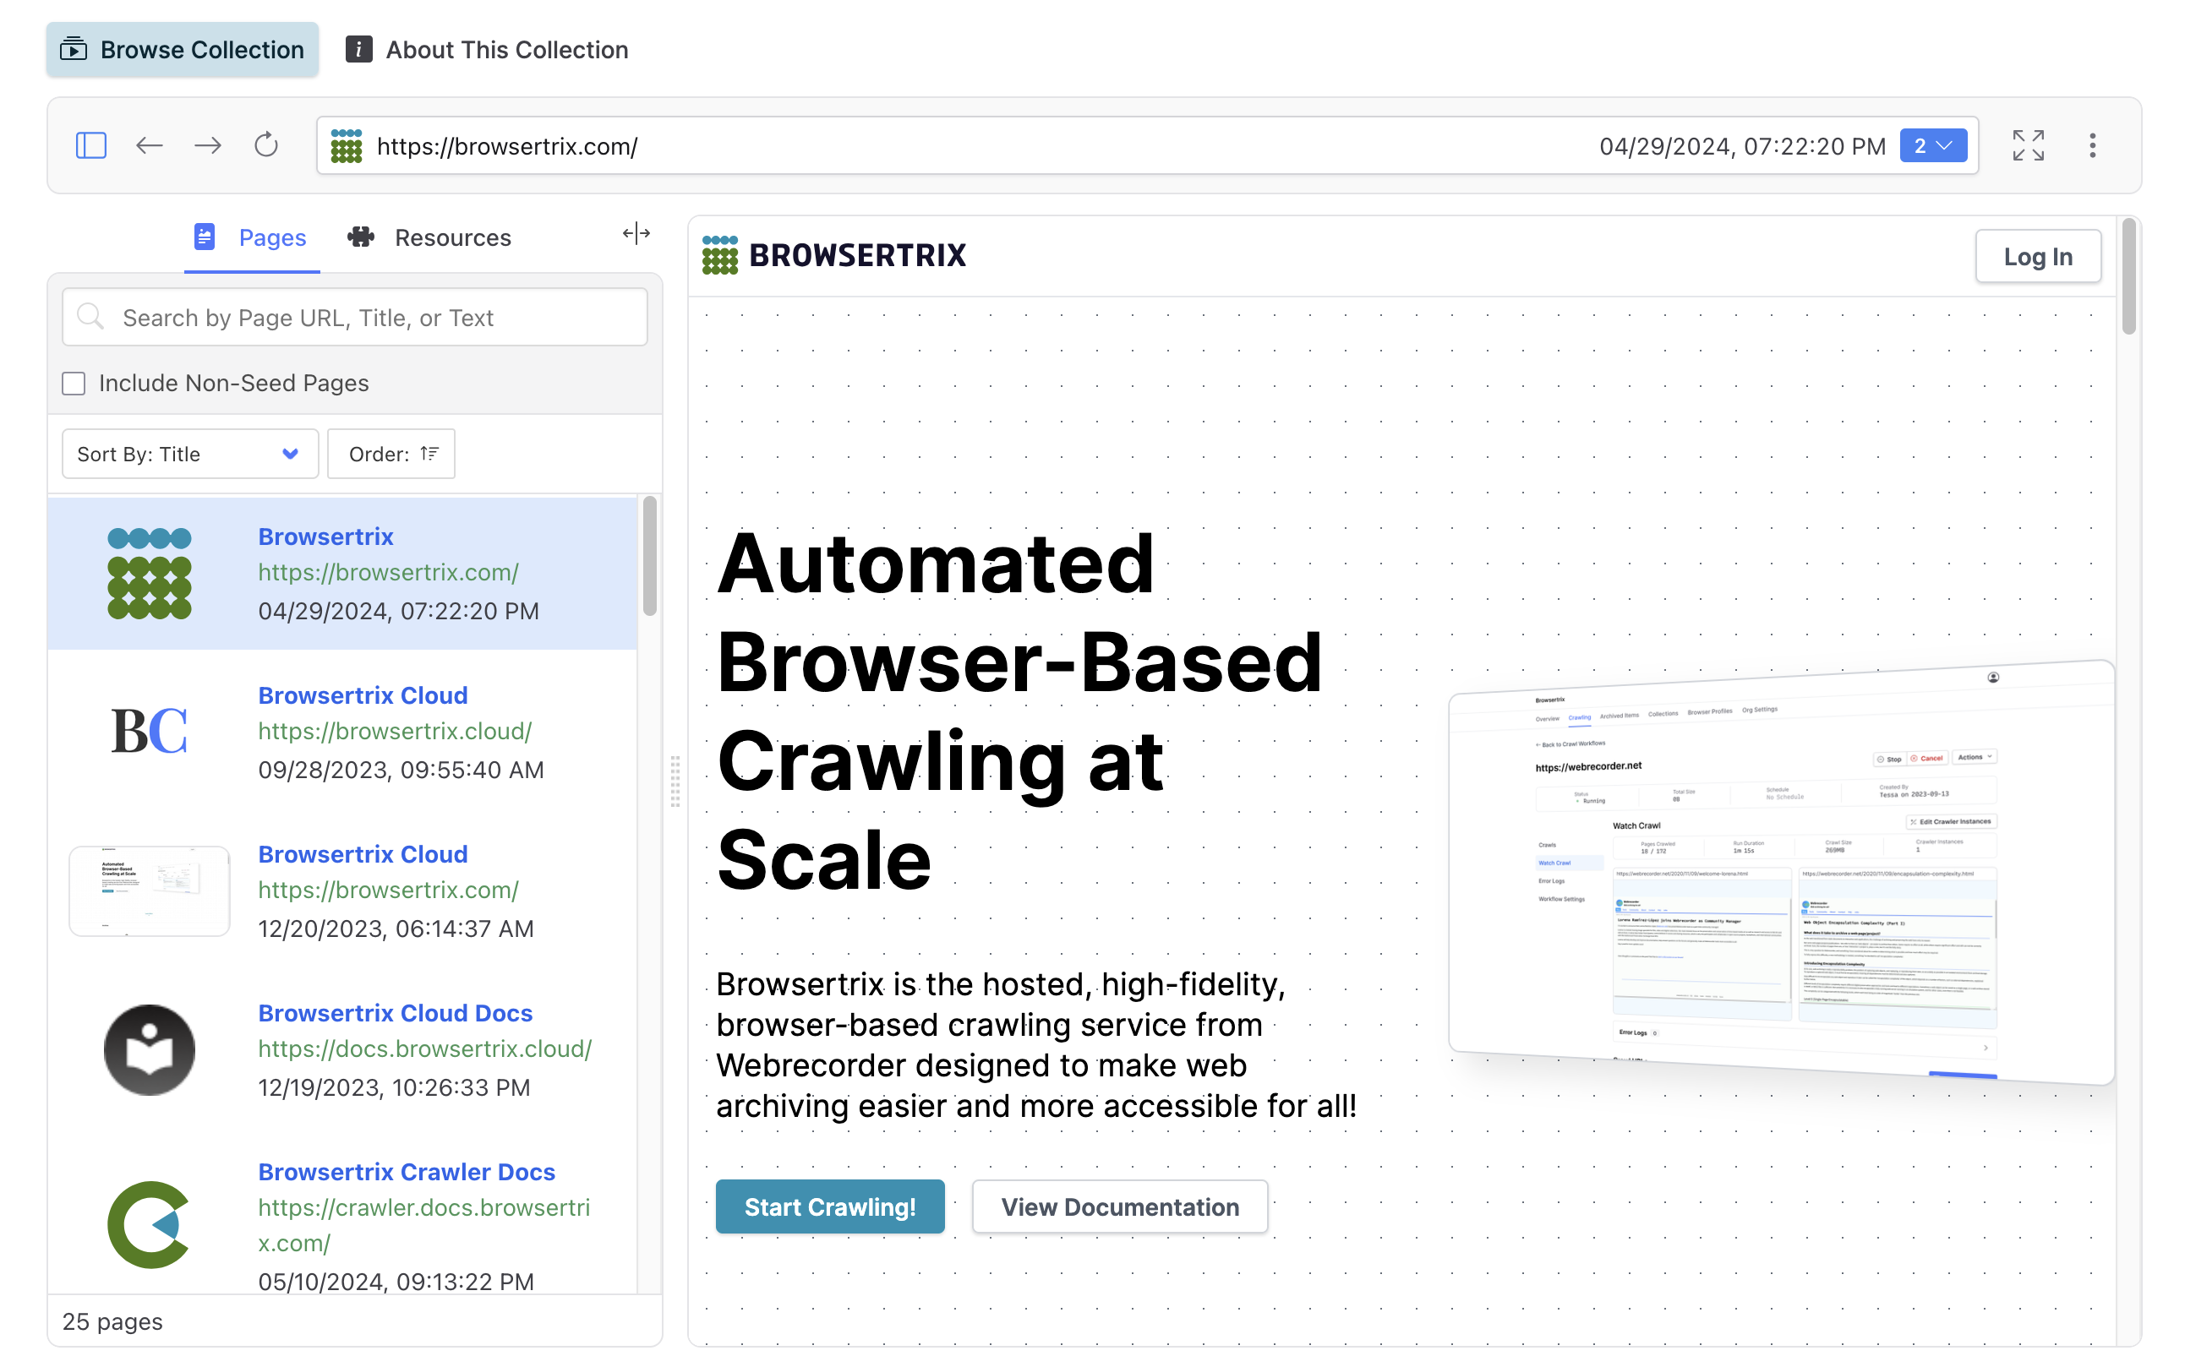This screenshot has width=2185, height=1367.
Task: Click the Browsertrix Cloud Docs book icon
Action: click(150, 1048)
